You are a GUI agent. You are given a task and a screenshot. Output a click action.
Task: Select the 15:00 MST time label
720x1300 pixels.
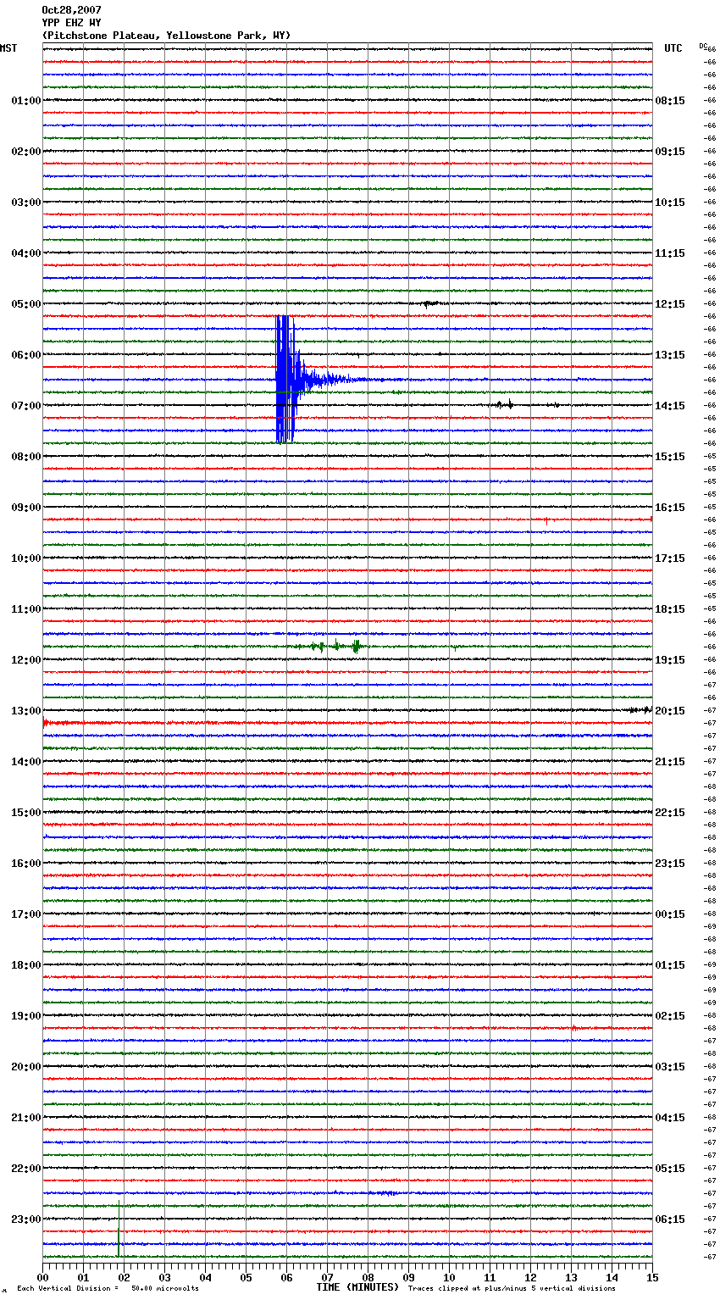pyautogui.click(x=25, y=813)
